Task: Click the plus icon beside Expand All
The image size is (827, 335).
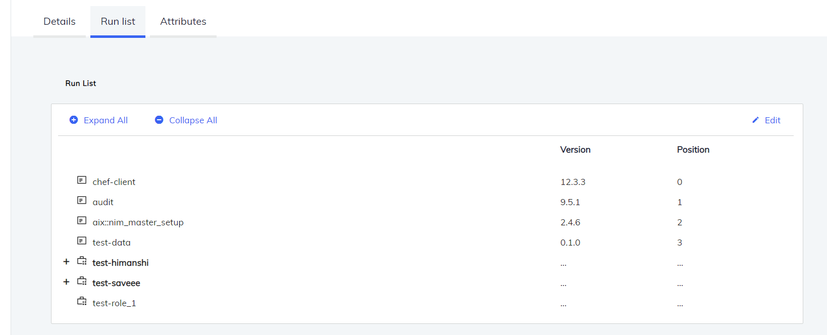Action: [x=73, y=120]
